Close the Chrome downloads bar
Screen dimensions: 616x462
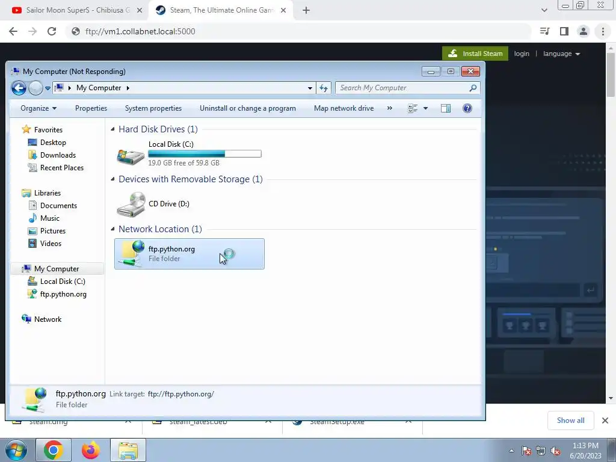point(605,420)
